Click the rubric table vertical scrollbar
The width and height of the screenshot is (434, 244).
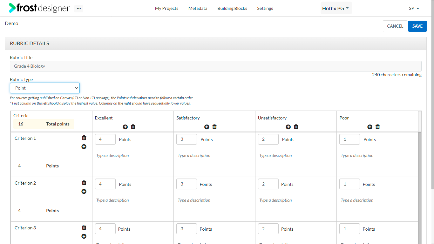click(x=420, y=187)
